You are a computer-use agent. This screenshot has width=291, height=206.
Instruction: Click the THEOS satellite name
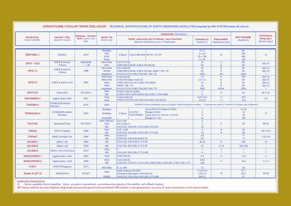point(33,131)
